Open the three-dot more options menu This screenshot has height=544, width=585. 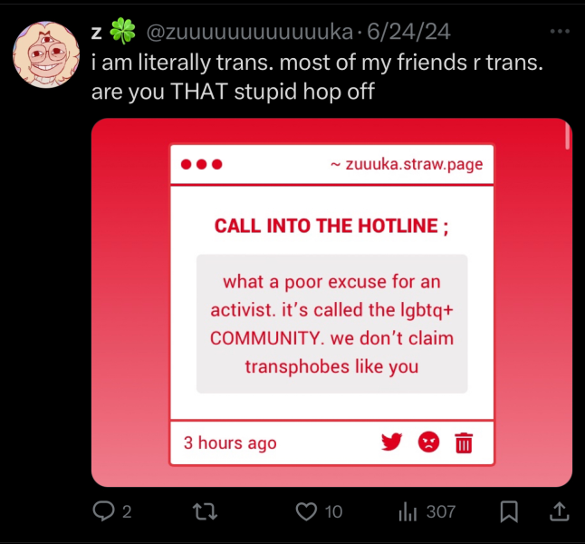click(560, 32)
